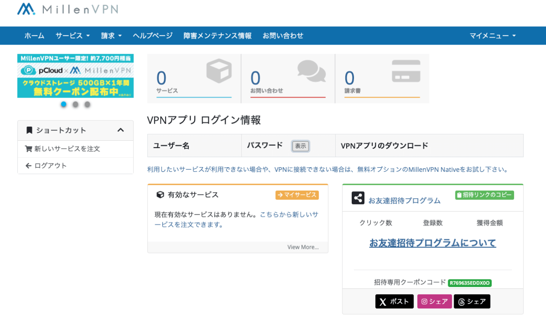Click View More... in services panel

[x=303, y=247]
